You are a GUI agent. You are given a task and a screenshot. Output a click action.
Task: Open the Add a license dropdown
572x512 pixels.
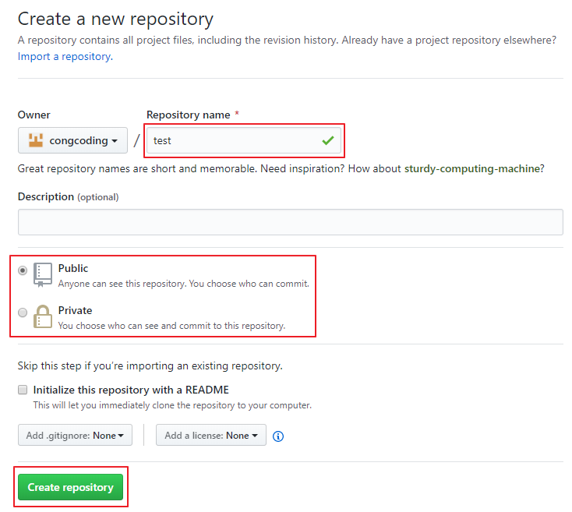(211, 435)
